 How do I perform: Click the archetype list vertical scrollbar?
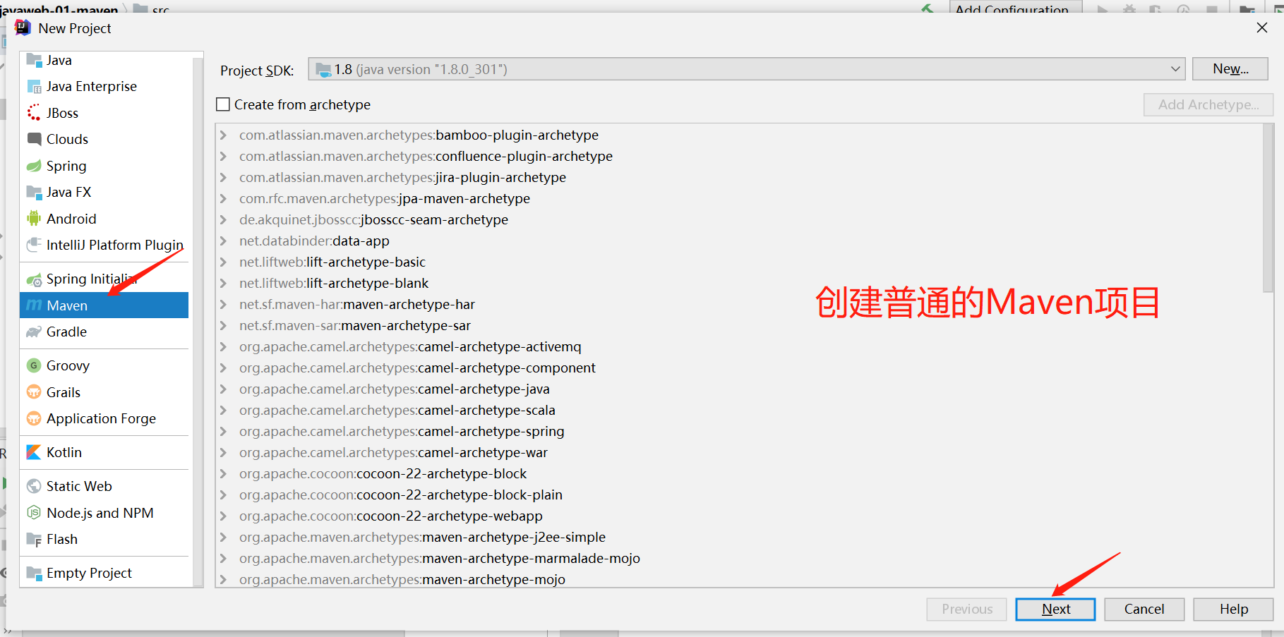pos(1268,208)
